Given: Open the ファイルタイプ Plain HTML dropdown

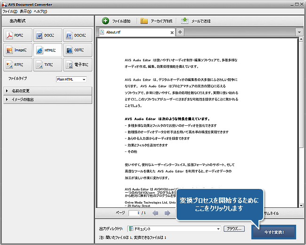Looking at the screenshot, I should [x=72, y=79].
